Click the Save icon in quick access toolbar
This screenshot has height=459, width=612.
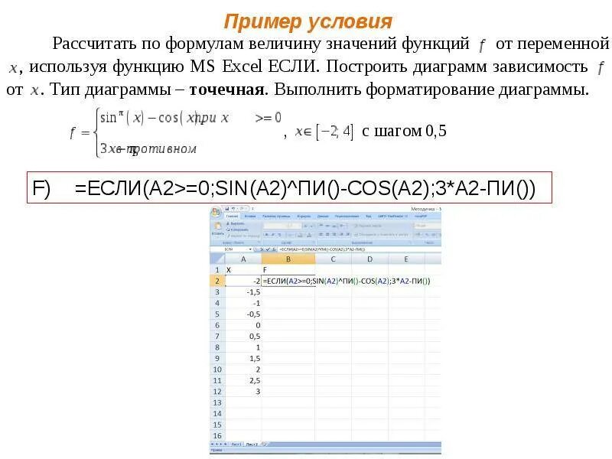226,208
